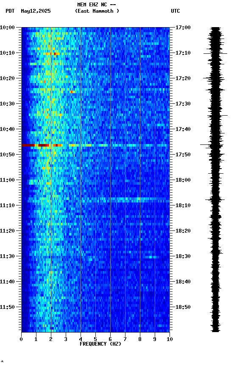
Task: Click the 11:20 PDT time label
Action: pyautogui.click(x=7, y=231)
